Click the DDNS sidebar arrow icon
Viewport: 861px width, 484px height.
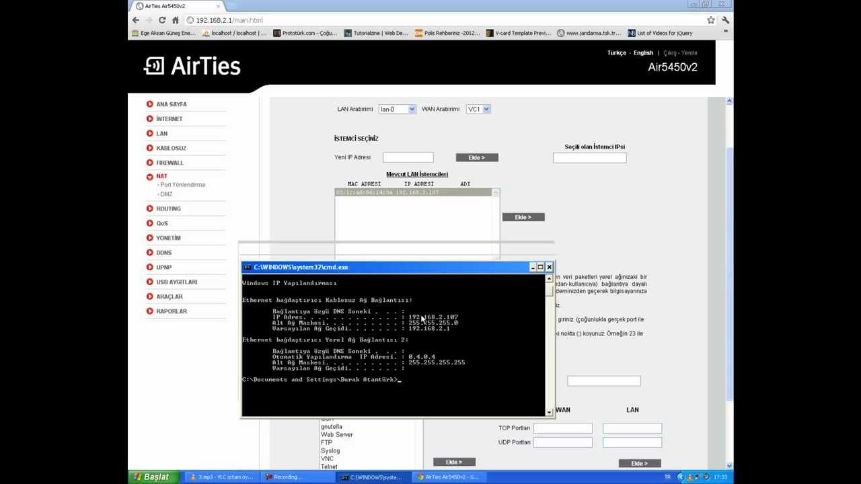149,253
